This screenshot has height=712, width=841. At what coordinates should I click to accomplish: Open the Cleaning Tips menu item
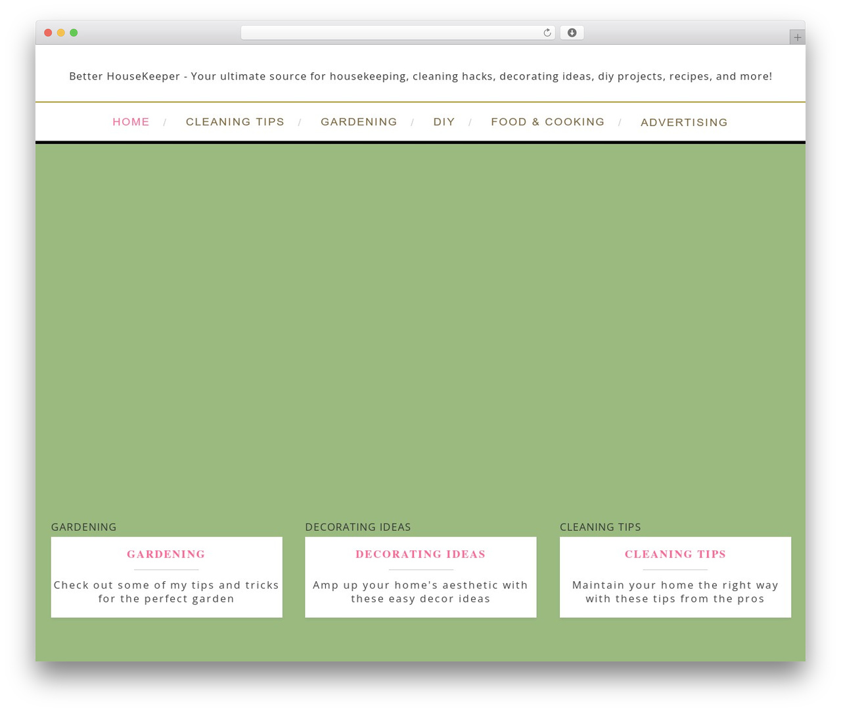pyautogui.click(x=235, y=122)
